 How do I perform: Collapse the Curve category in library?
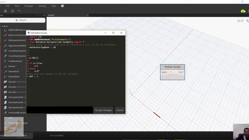5,26
